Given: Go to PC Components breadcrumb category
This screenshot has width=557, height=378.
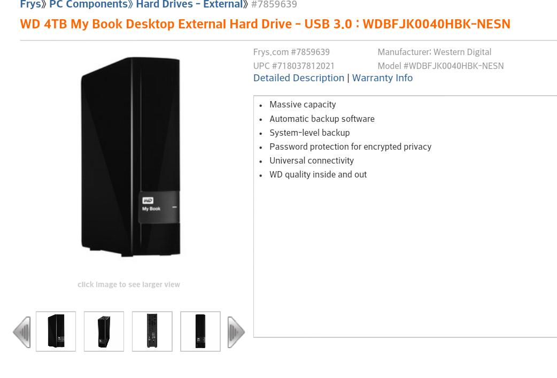Looking at the screenshot, I should 88,4.
